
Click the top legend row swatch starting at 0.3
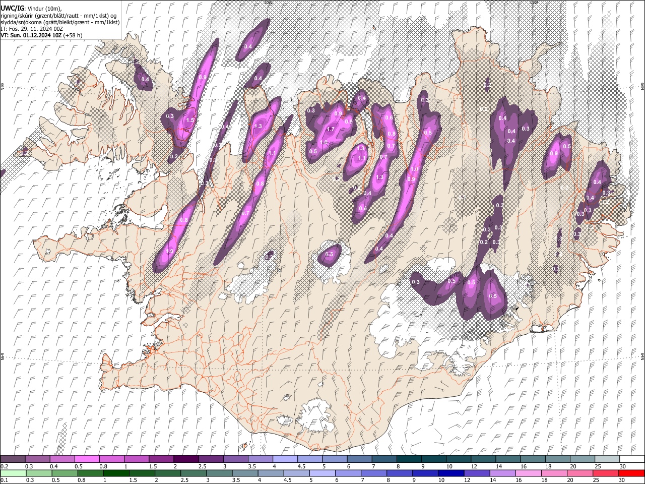[37, 459]
